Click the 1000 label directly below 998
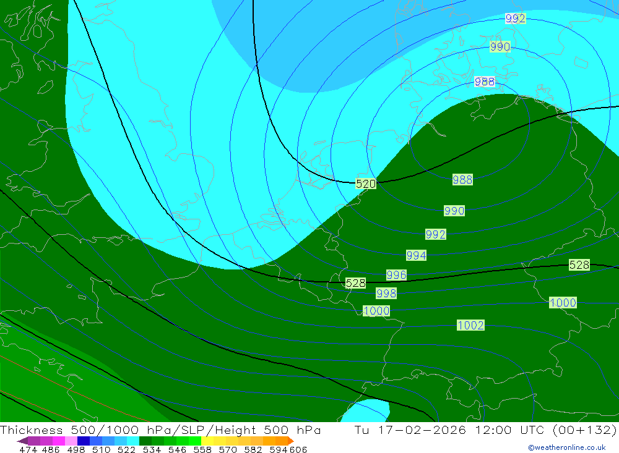The image size is (619, 453). tap(376, 311)
